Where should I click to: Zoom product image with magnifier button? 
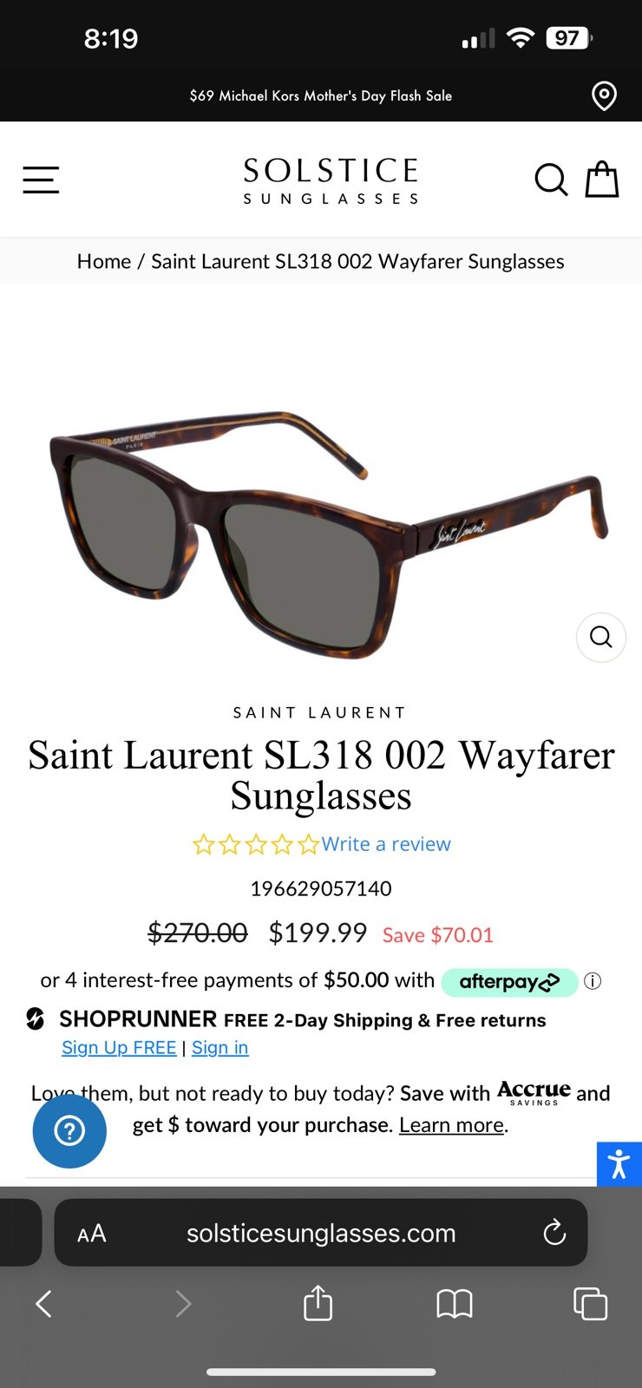(601, 638)
